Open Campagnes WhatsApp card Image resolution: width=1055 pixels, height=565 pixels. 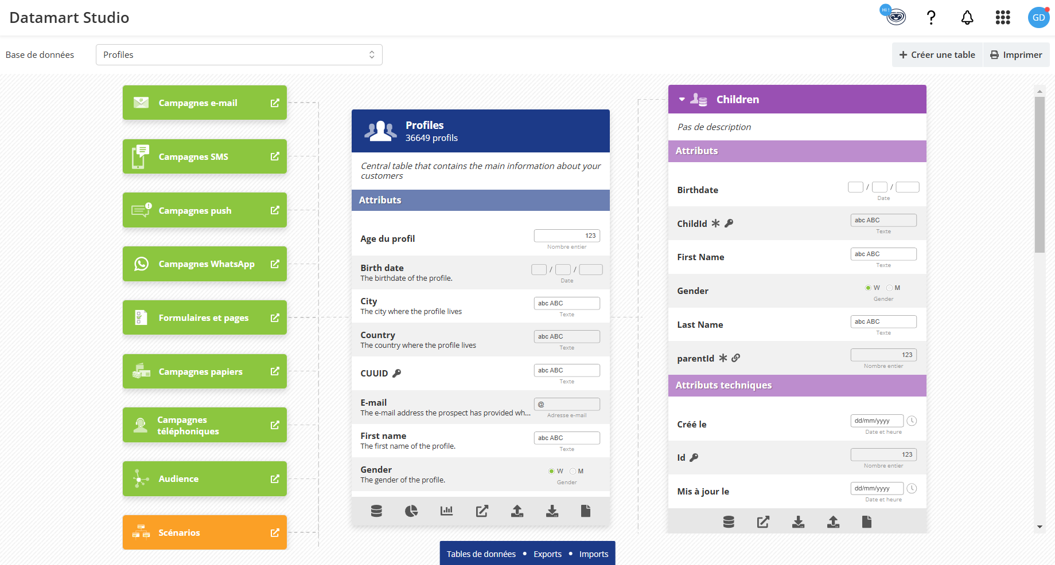(x=205, y=264)
